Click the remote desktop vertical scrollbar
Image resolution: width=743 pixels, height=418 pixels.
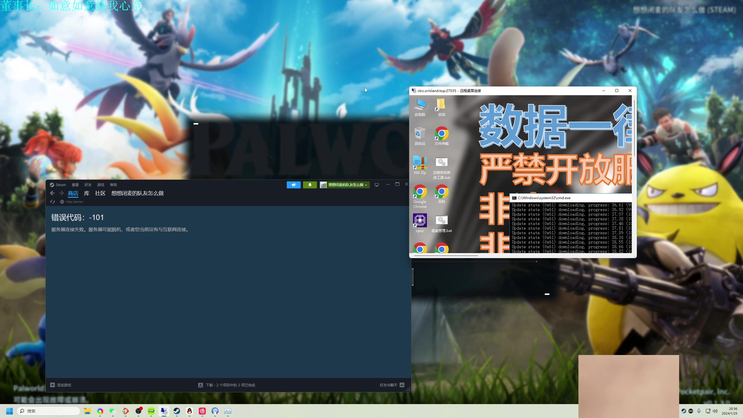(634, 128)
